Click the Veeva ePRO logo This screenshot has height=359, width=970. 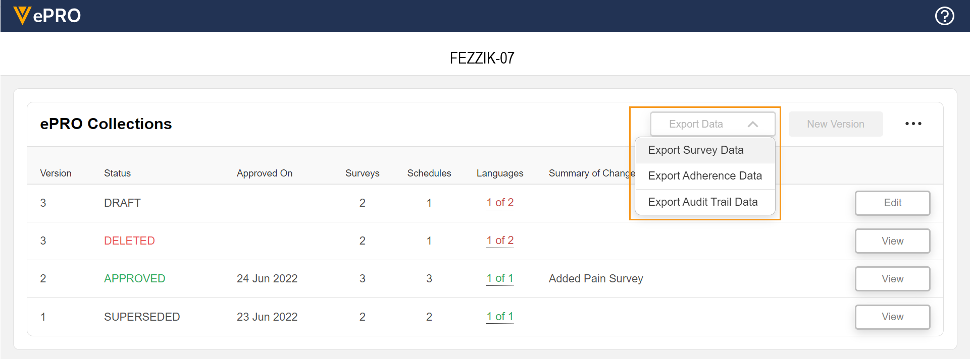[x=47, y=16]
